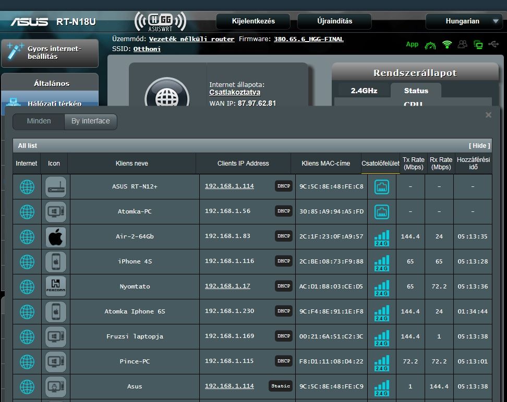Click MAC address 2C:BE:08:73:F9:88
Viewport: 507px width, 402px height.
[x=331, y=261]
